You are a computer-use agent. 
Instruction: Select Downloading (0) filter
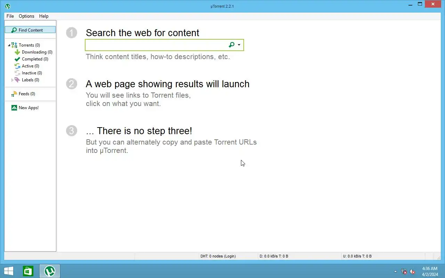coord(37,52)
